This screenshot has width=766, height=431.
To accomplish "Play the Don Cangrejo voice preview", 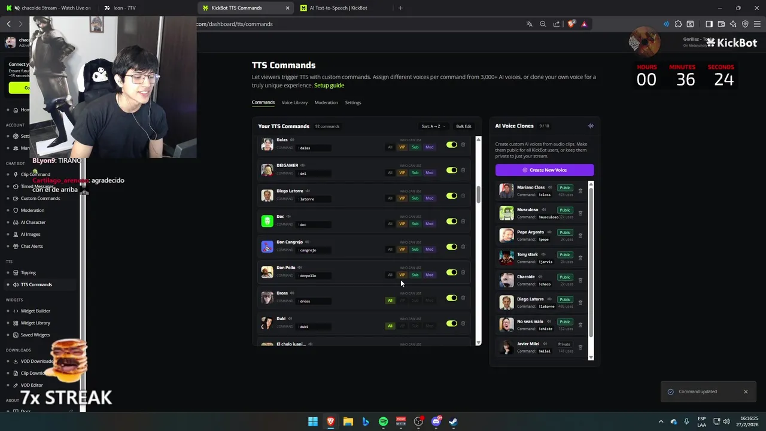I will click(307, 242).
